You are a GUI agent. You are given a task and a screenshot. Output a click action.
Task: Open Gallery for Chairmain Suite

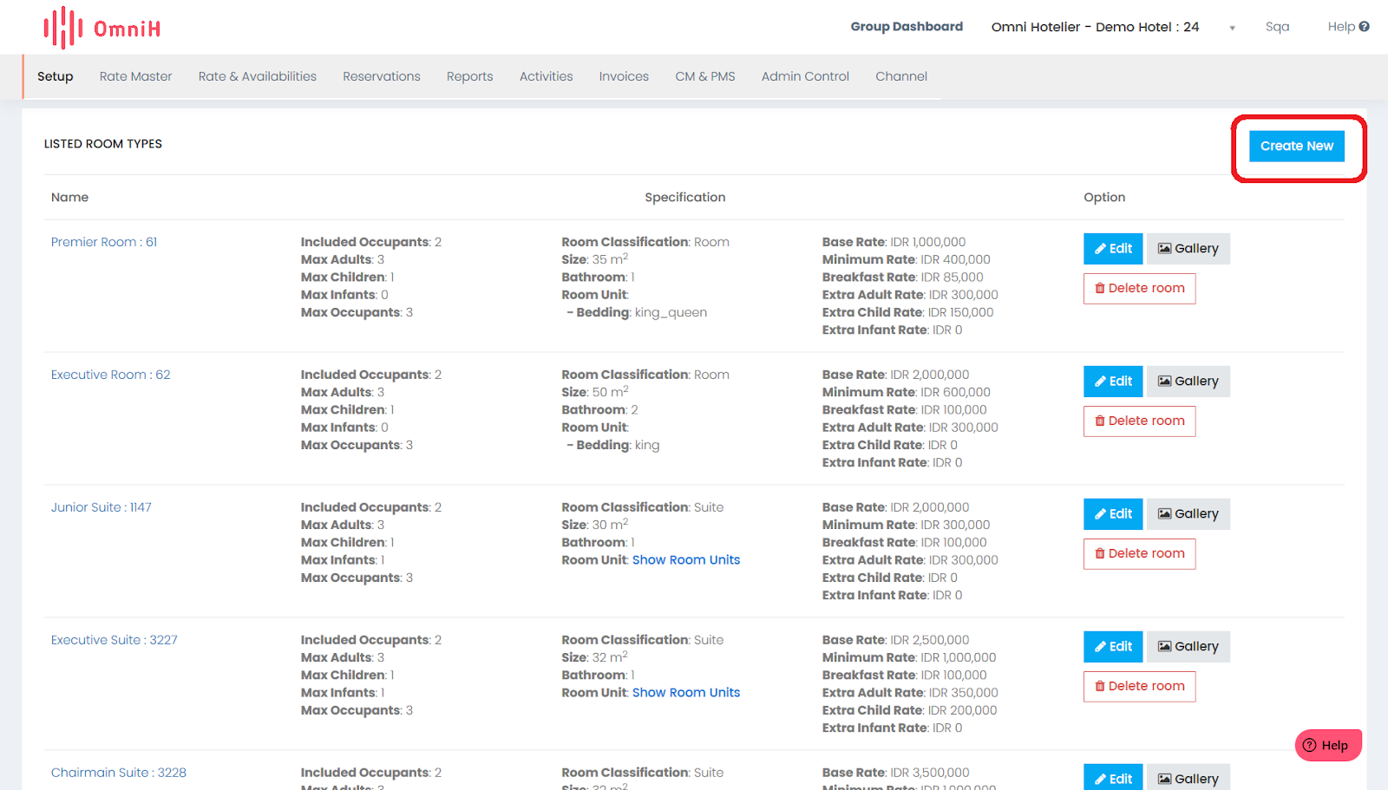tap(1188, 777)
